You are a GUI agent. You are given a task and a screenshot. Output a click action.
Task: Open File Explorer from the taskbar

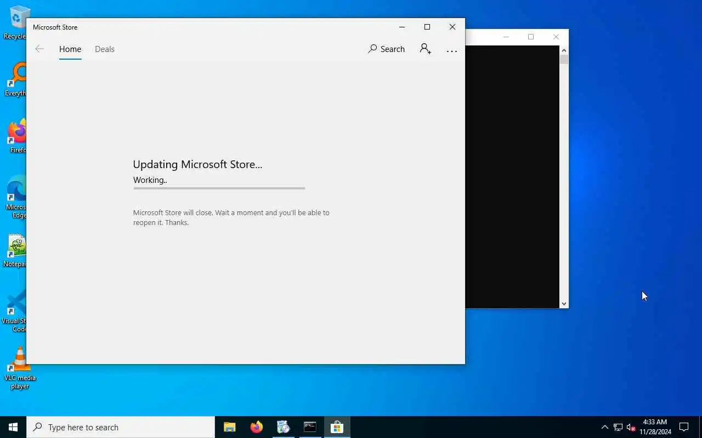pos(230,427)
